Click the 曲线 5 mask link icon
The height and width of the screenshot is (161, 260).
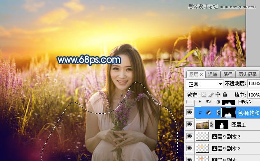click(218, 102)
